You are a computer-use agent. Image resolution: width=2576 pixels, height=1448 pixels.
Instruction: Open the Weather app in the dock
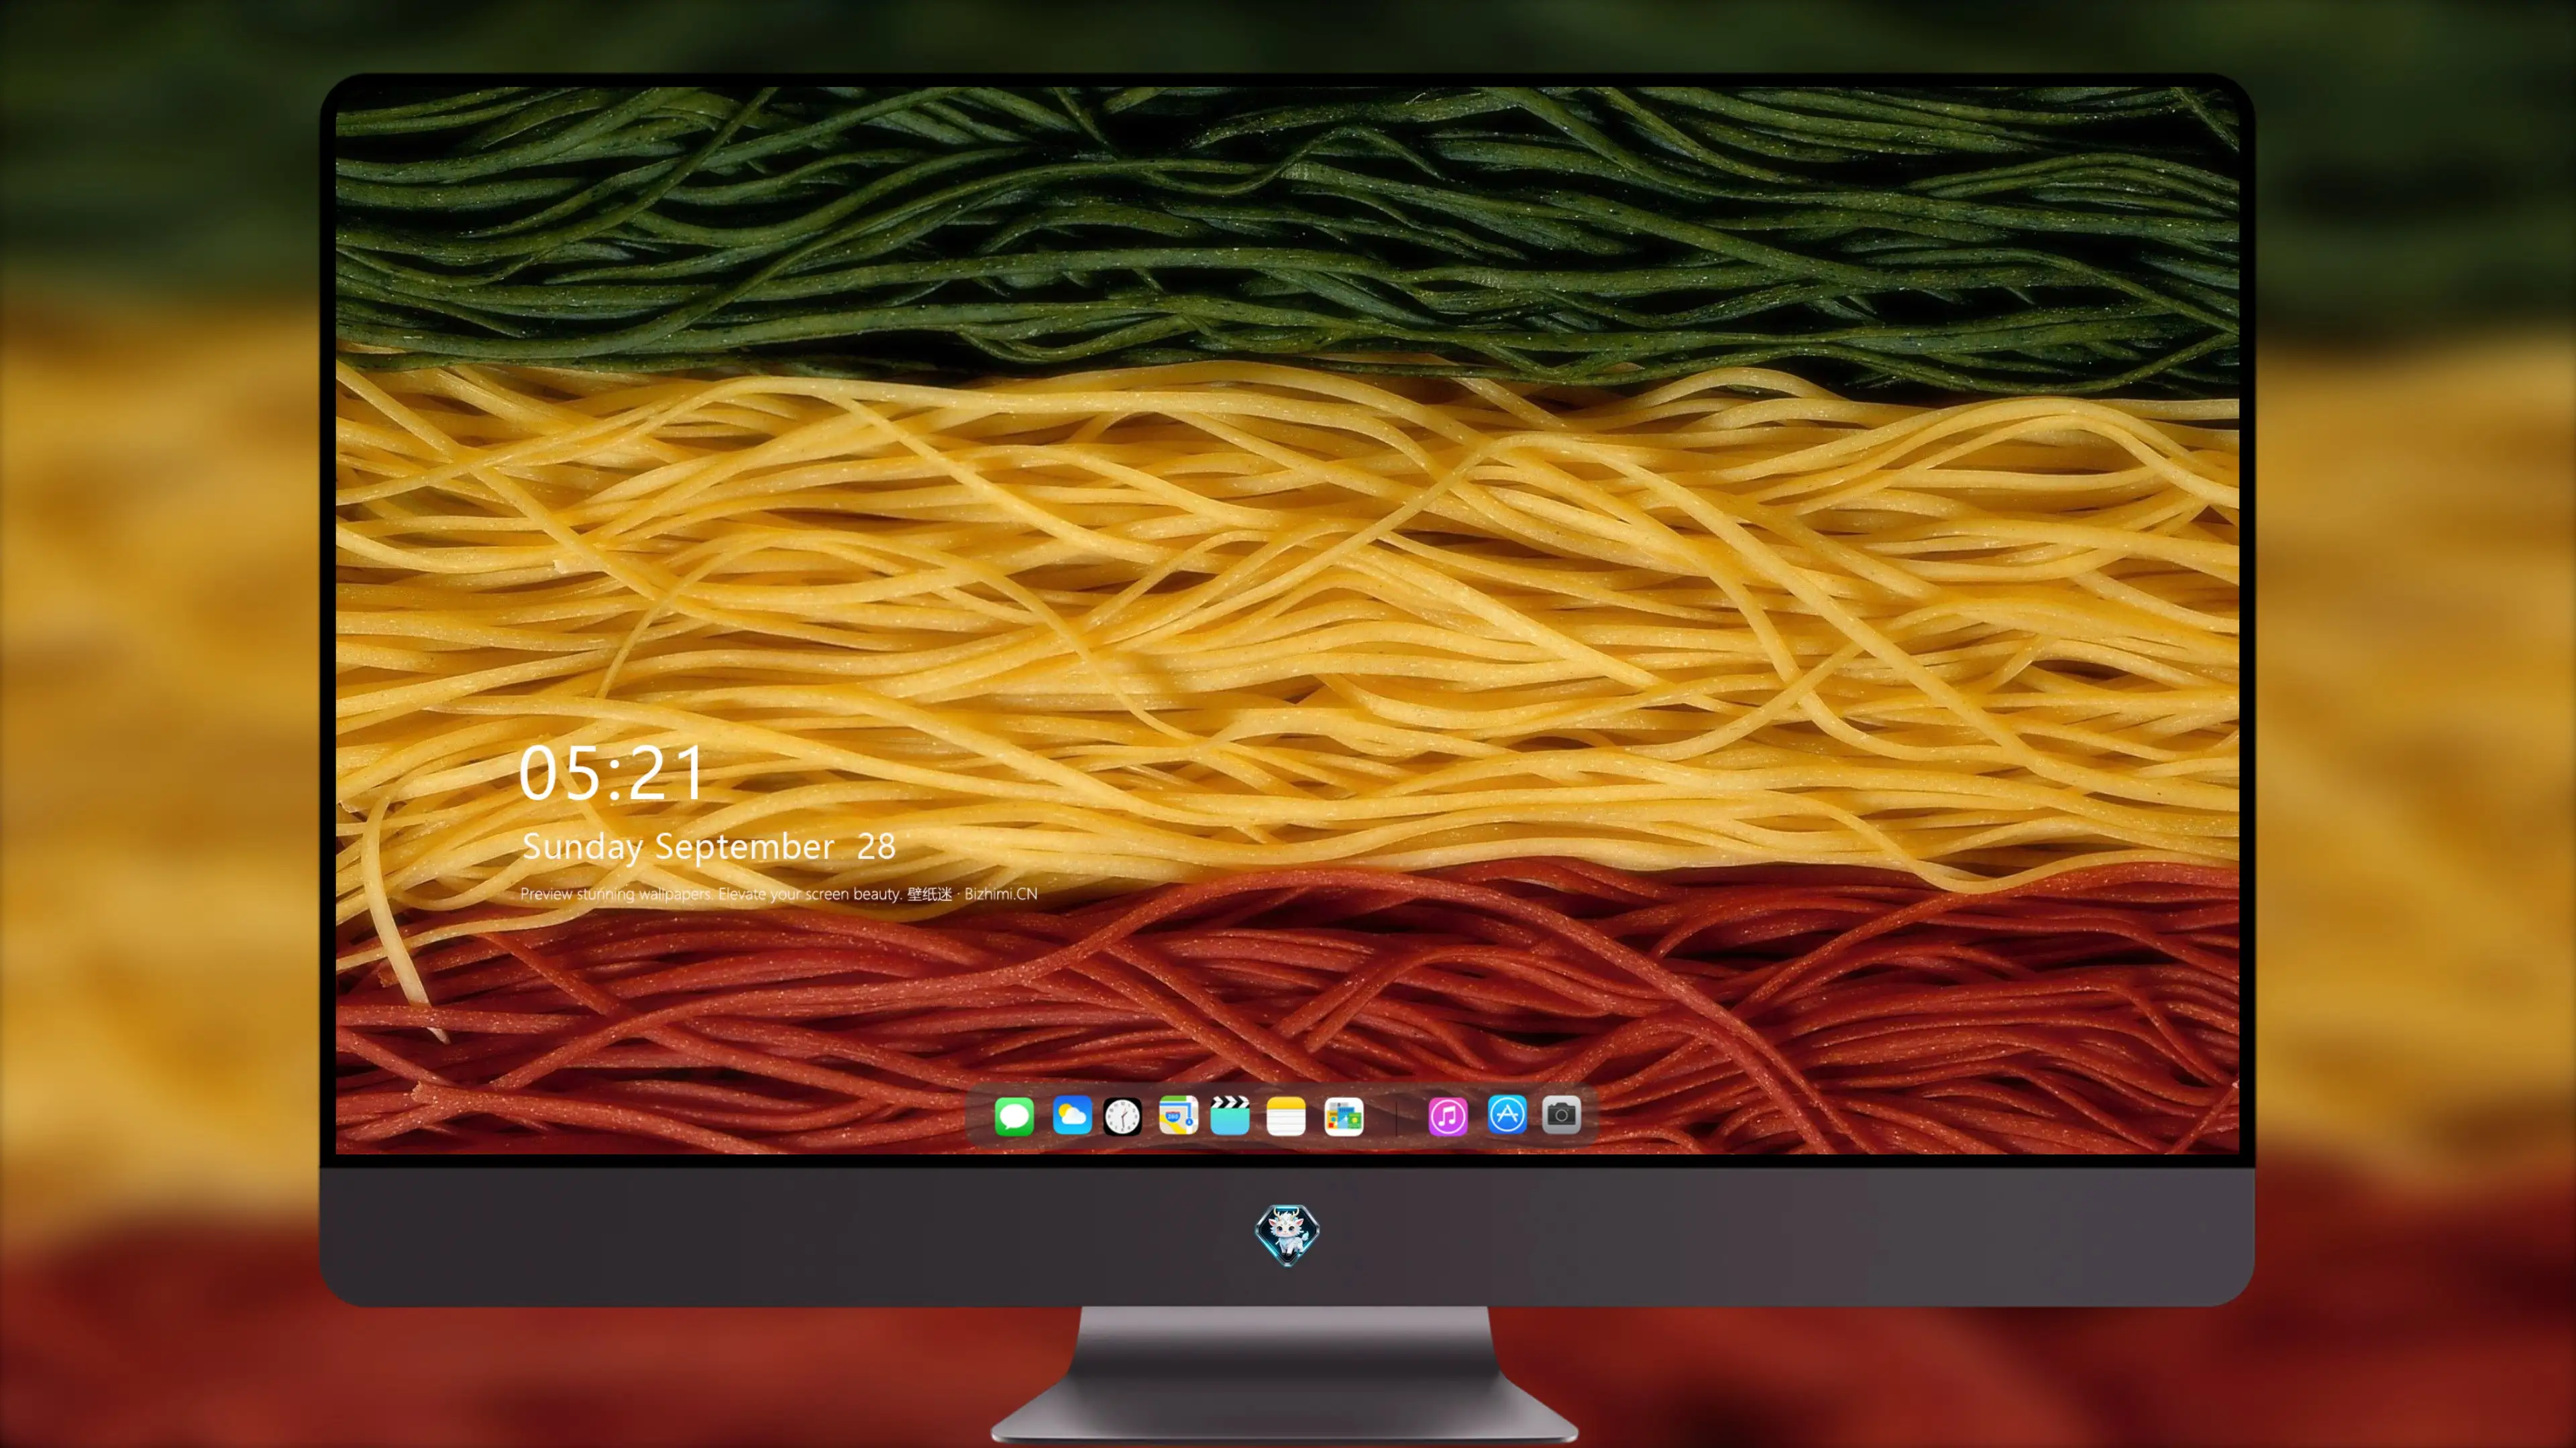tap(1071, 1115)
